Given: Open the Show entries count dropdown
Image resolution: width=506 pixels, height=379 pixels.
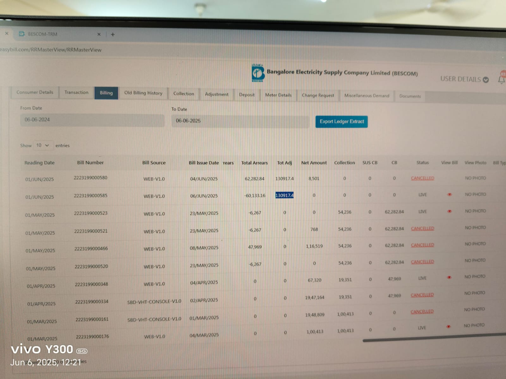Looking at the screenshot, I should click(x=43, y=145).
